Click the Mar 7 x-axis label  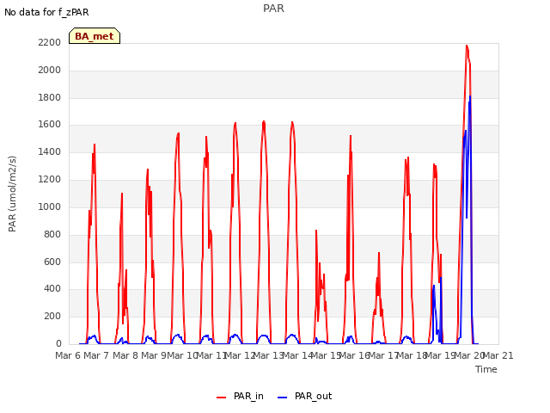[96, 355]
